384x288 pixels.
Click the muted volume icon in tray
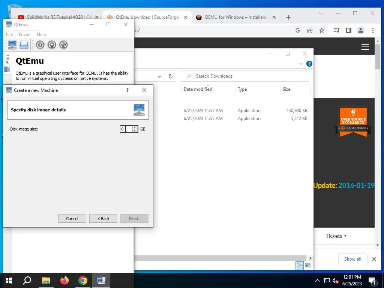(x=336, y=280)
